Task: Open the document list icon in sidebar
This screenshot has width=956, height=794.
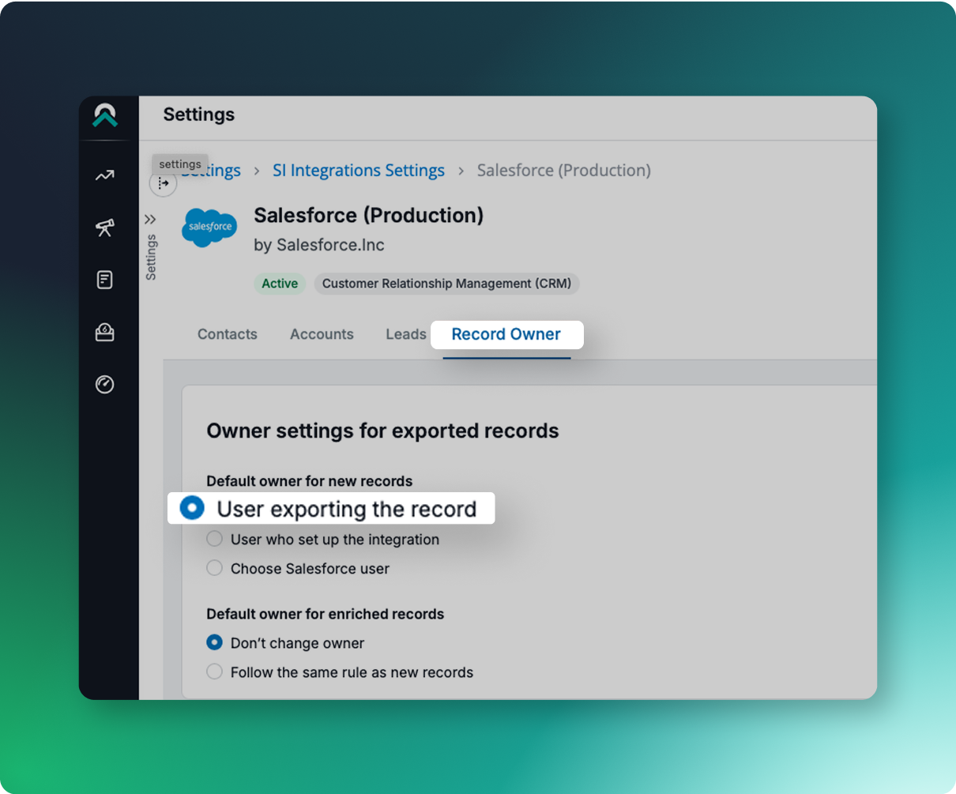Action: click(105, 280)
